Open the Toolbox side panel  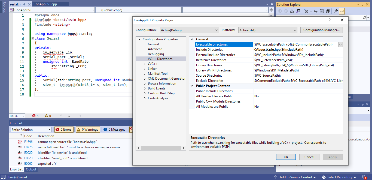click(4, 7)
